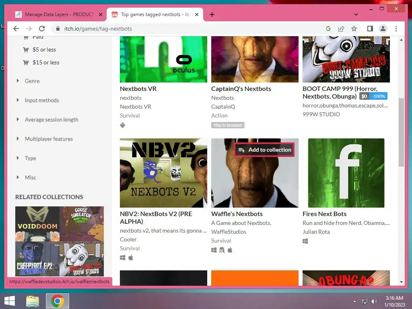
Task: Open the Google icon in the address bar
Action: 328,29
